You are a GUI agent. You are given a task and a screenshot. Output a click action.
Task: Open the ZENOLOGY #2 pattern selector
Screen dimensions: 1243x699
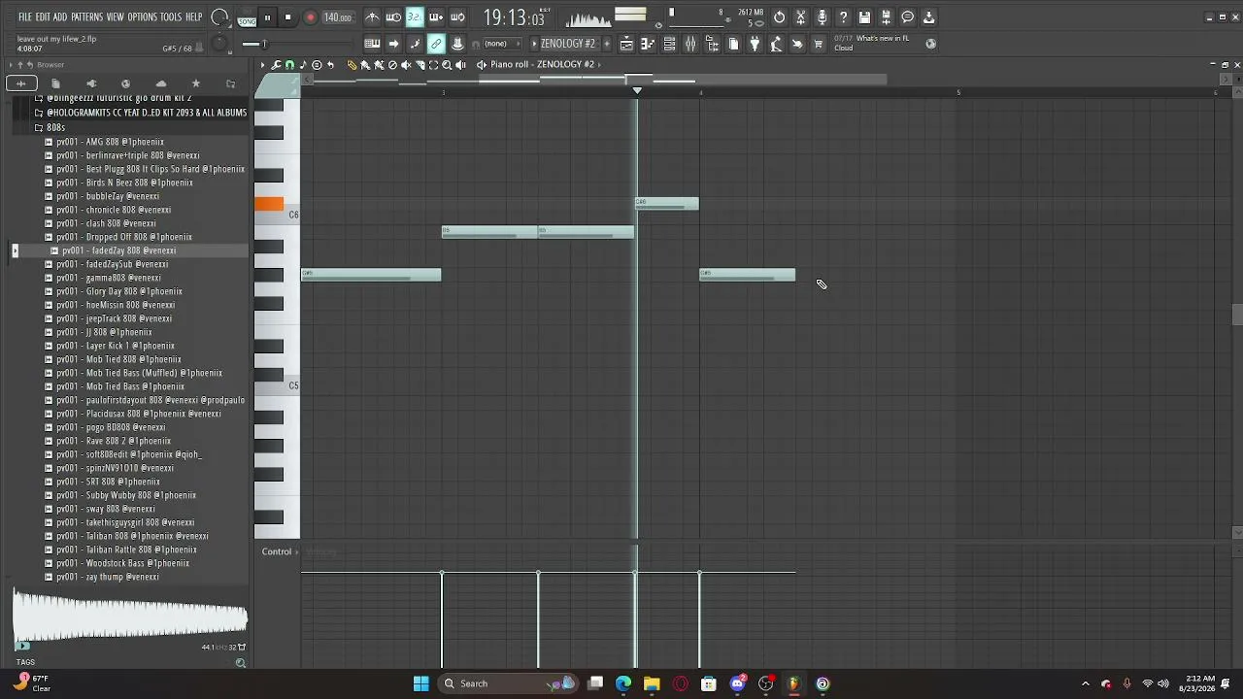coord(568,44)
